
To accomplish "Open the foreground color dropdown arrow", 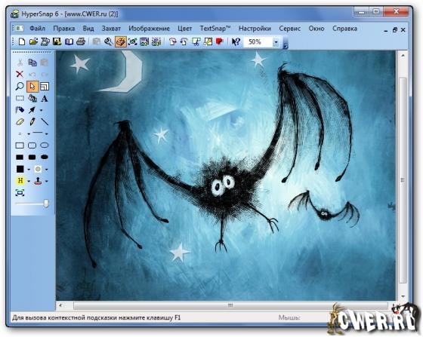I will click(29, 170).
